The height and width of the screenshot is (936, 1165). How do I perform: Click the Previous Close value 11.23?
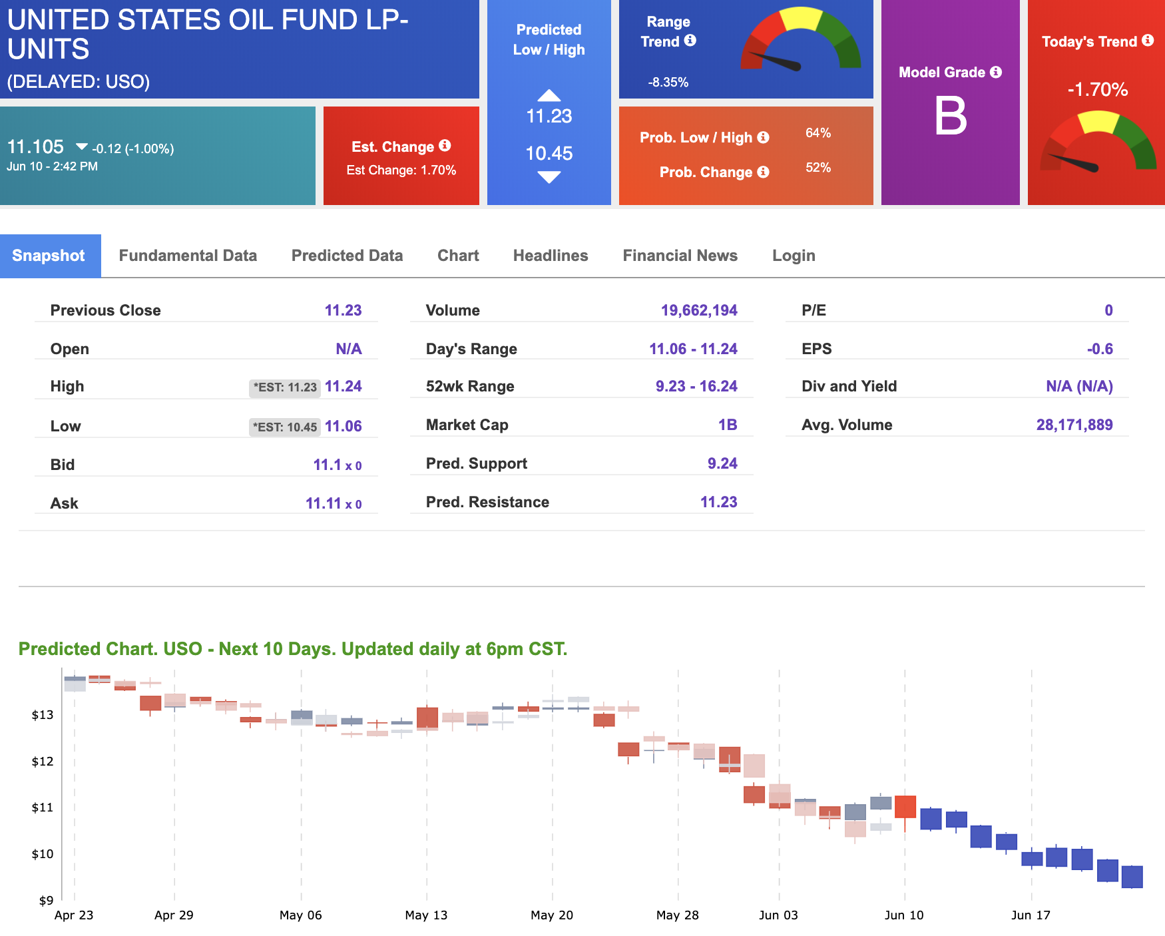[x=343, y=310]
